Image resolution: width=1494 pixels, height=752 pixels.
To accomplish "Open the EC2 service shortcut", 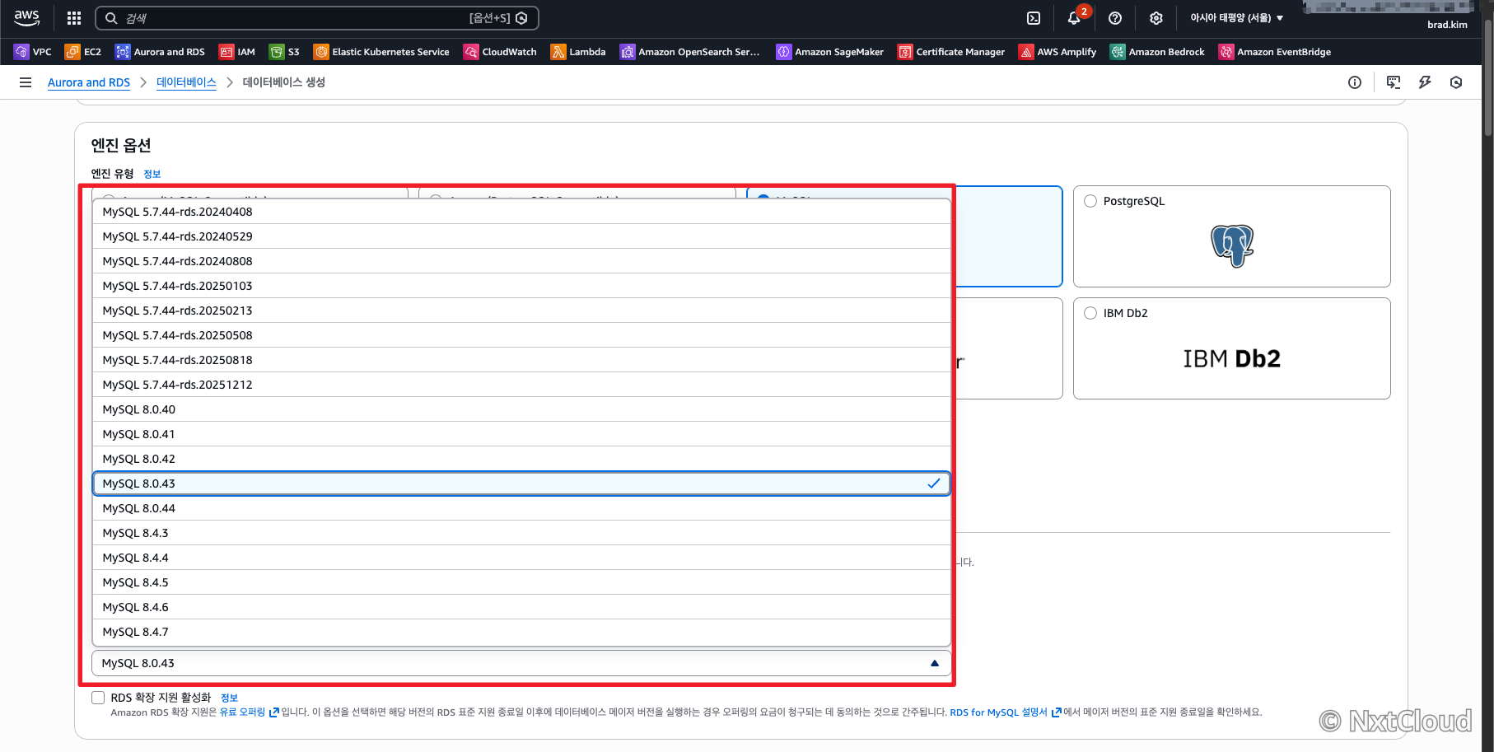I will (x=83, y=52).
